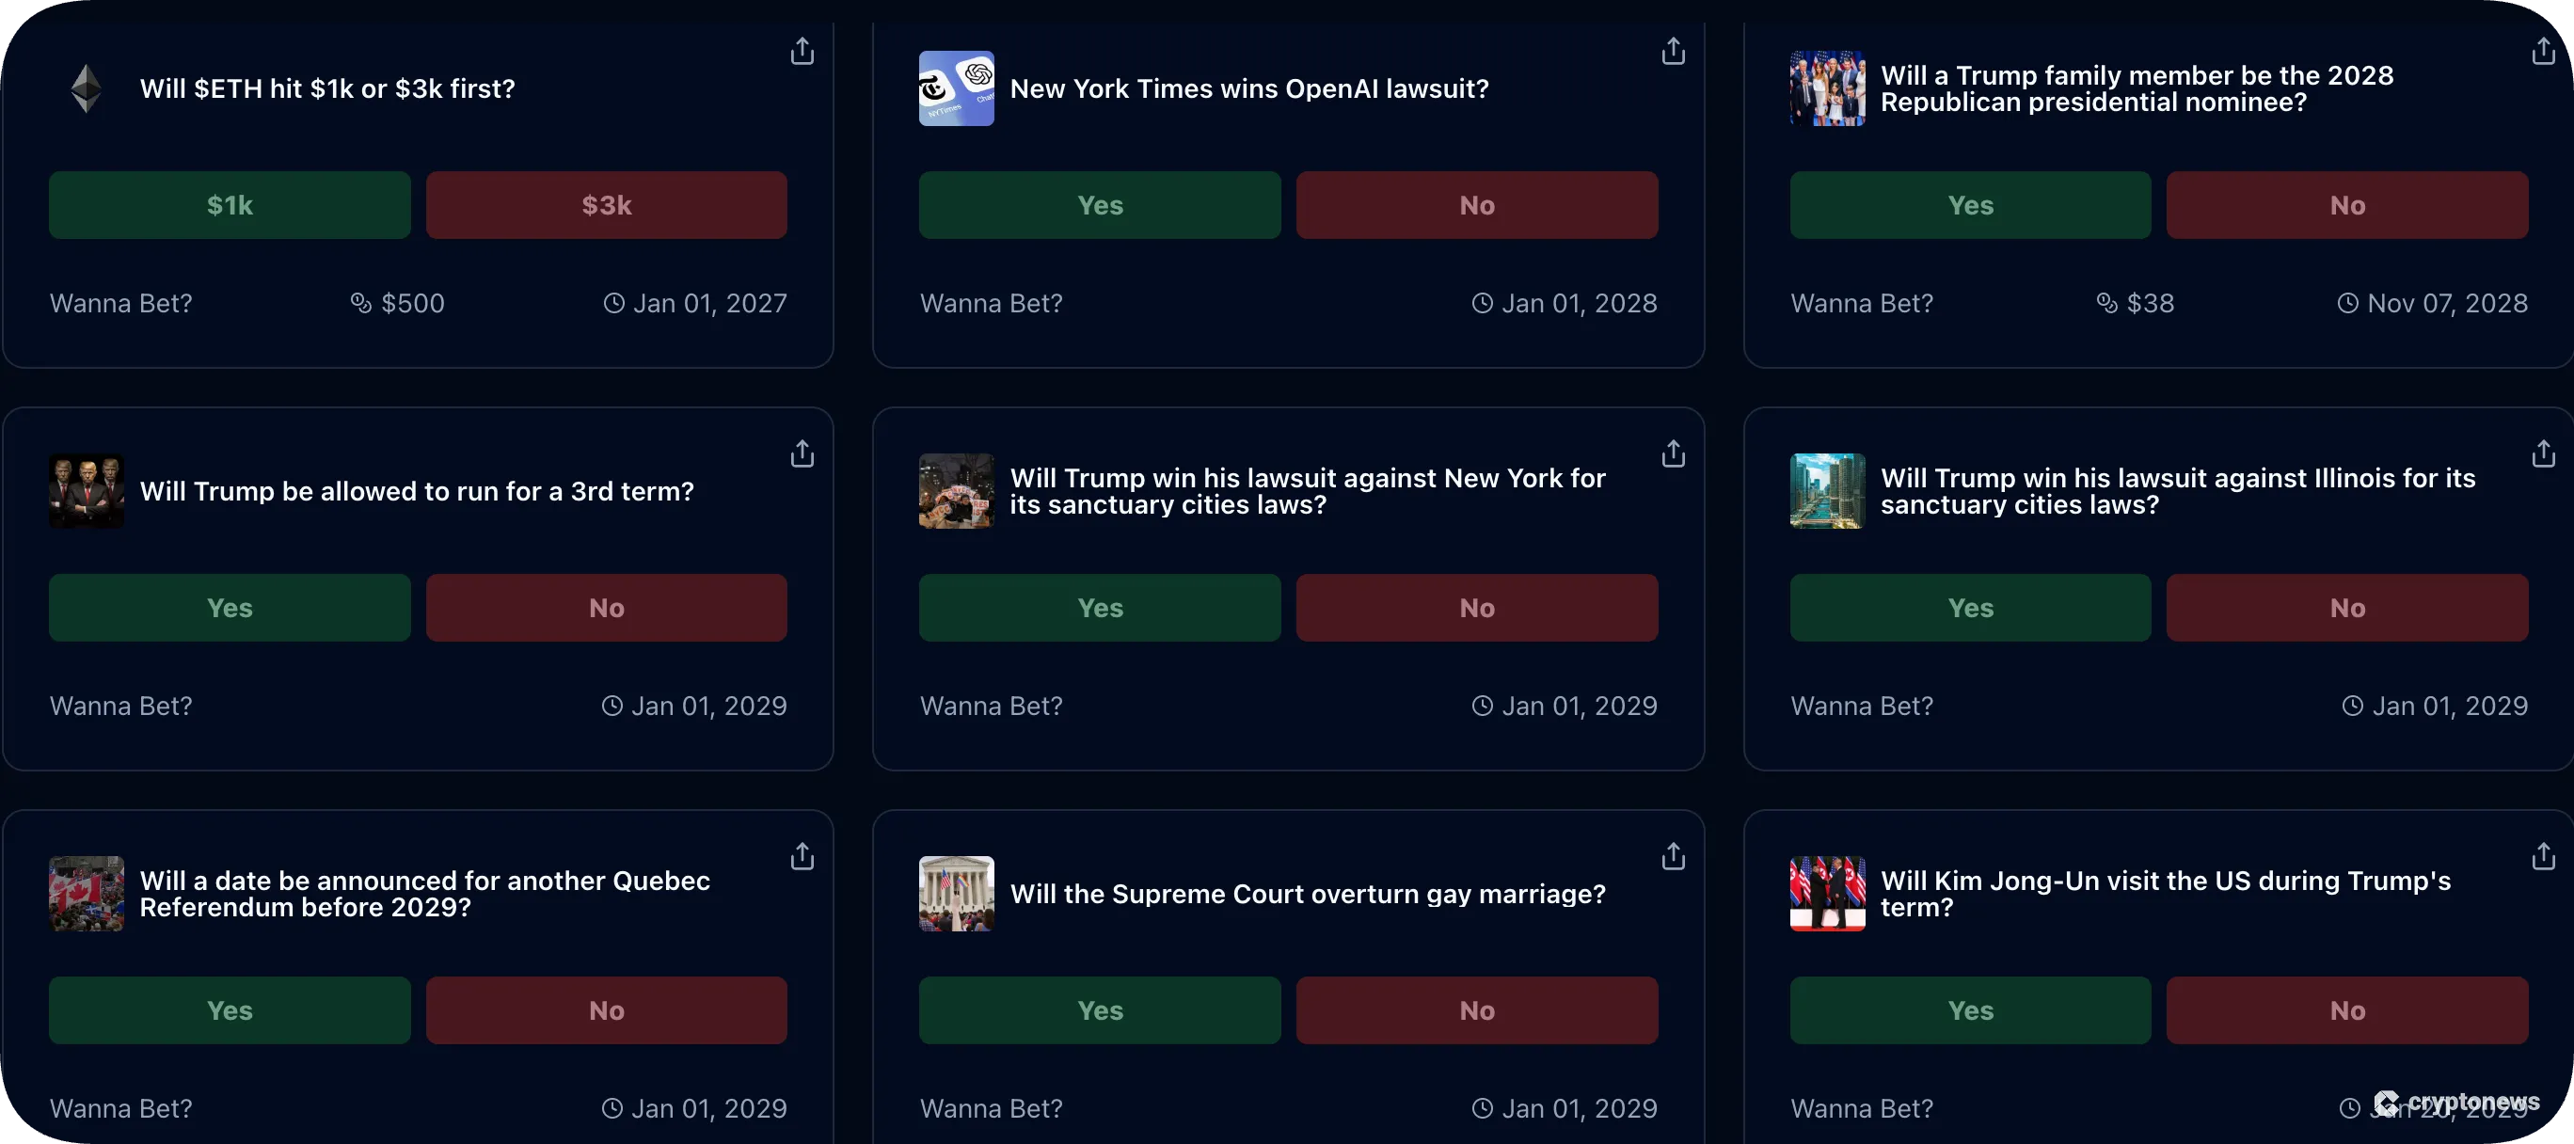Share the Trump Illinois lawsuit market
The height and width of the screenshot is (1144, 2574).
2543,454
